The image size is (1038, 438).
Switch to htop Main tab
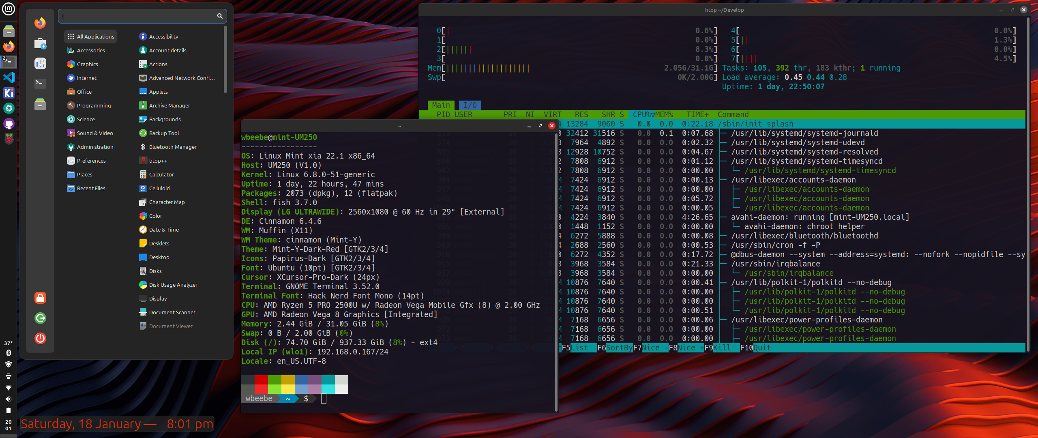coord(441,105)
